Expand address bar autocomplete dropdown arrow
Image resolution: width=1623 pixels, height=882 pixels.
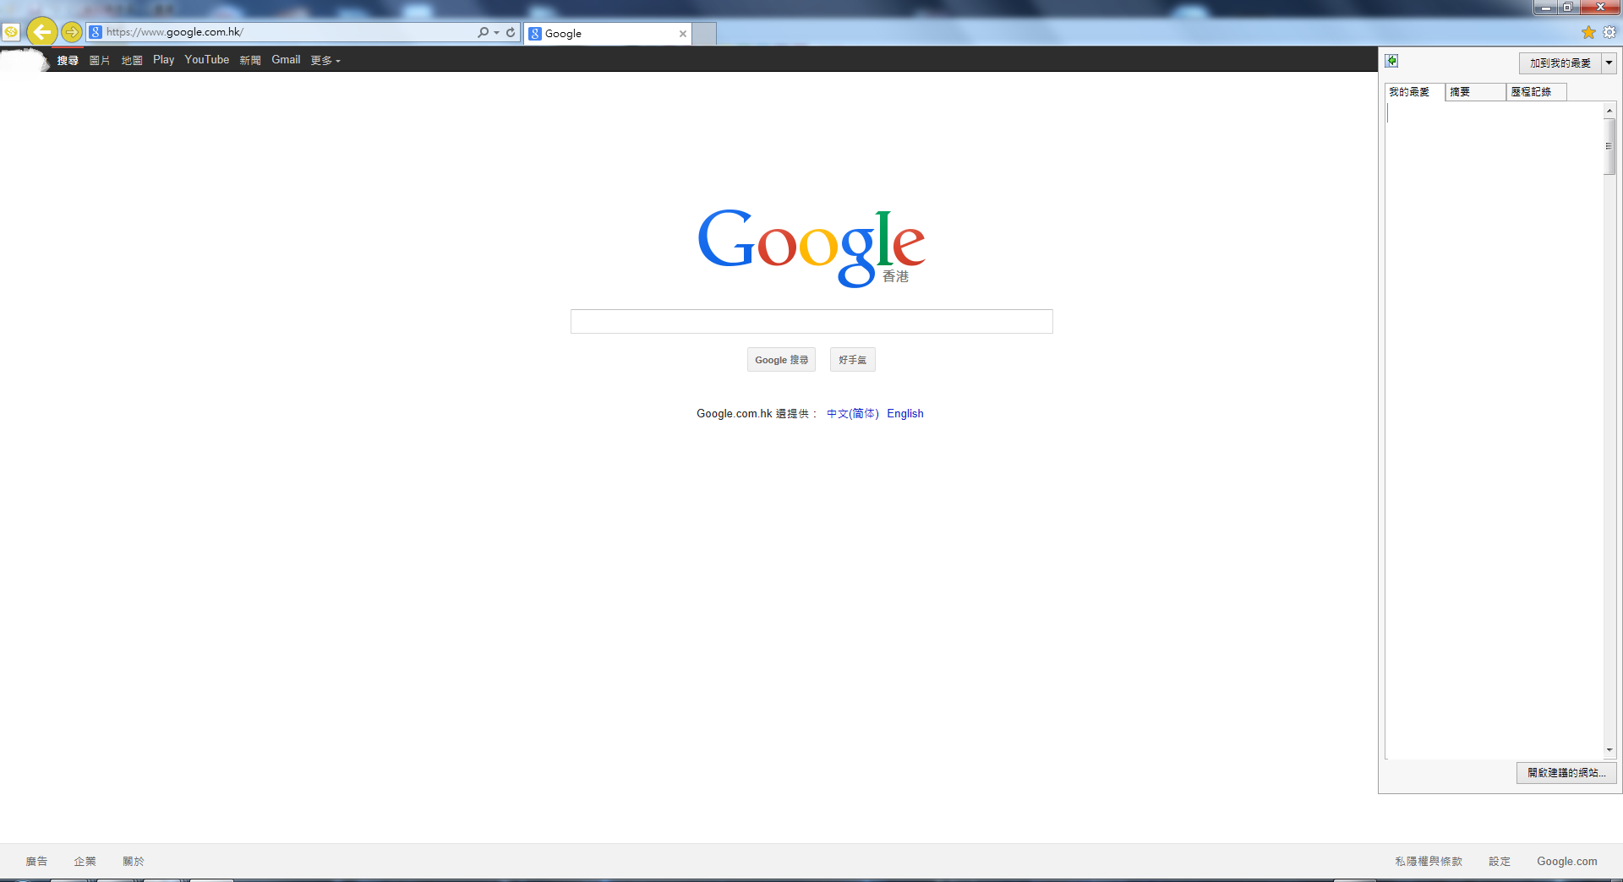[x=496, y=32]
